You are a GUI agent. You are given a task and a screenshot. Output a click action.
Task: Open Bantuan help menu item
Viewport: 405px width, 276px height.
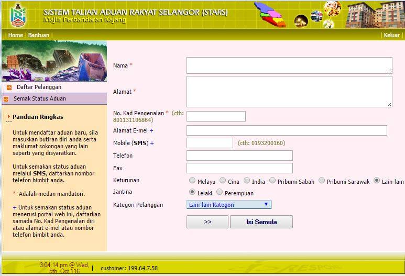(x=38, y=35)
